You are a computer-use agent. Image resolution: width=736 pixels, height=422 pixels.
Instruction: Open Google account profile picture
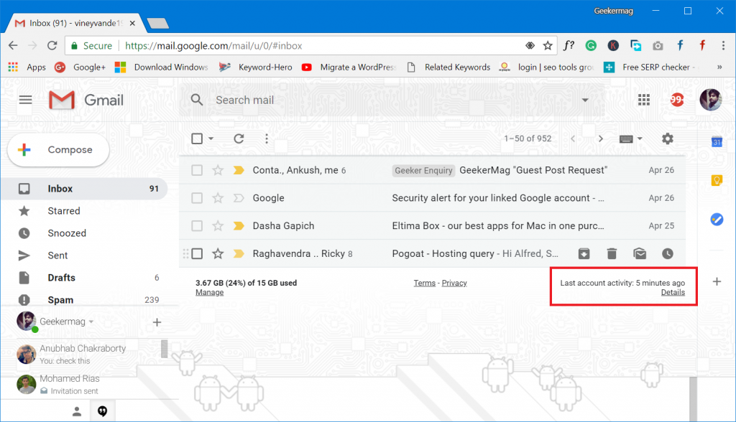[711, 100]
